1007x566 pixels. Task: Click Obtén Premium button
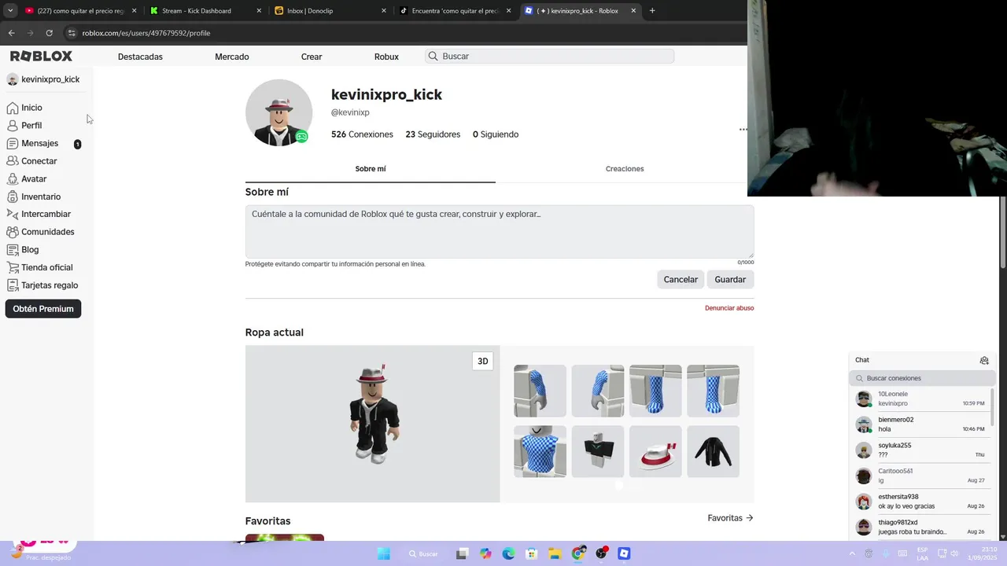pyautogui.click(x=43, y=309)
